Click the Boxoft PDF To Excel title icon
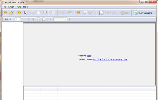 pos(3,3)
